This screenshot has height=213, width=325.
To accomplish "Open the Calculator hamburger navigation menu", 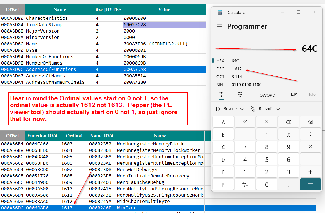I will [x=219, y=26].
